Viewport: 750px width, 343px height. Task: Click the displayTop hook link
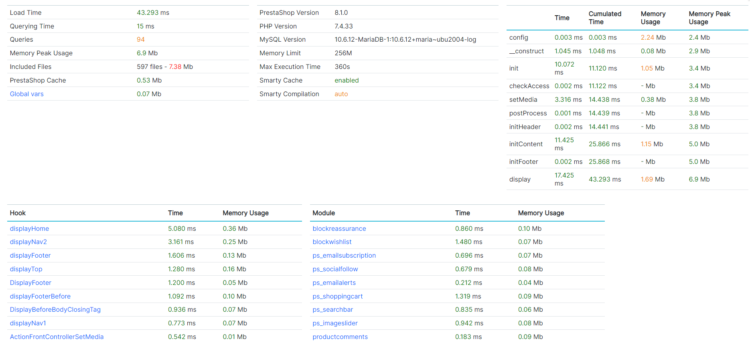26,269
